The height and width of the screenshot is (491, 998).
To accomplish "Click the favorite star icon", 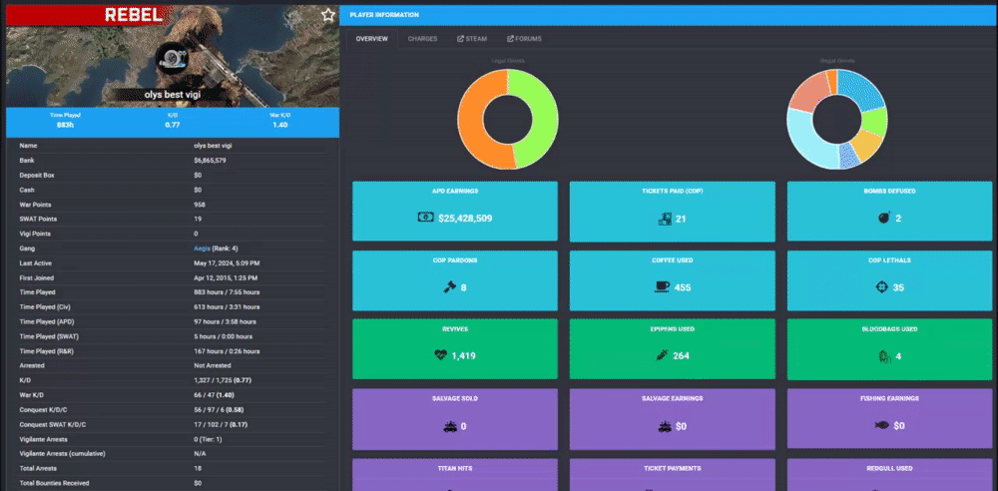I will pyautogui.click(x=327, y=15).
